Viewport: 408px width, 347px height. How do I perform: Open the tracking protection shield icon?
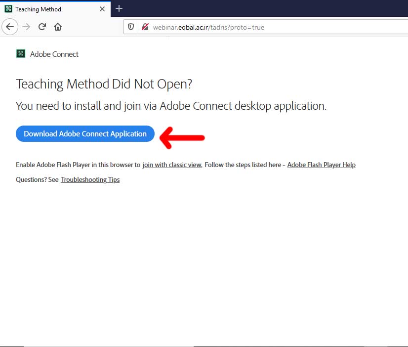tap(131, 27)
